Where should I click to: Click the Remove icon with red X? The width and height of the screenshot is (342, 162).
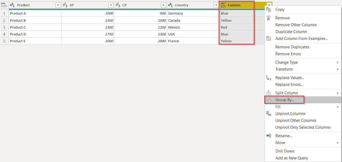point(268,18)
